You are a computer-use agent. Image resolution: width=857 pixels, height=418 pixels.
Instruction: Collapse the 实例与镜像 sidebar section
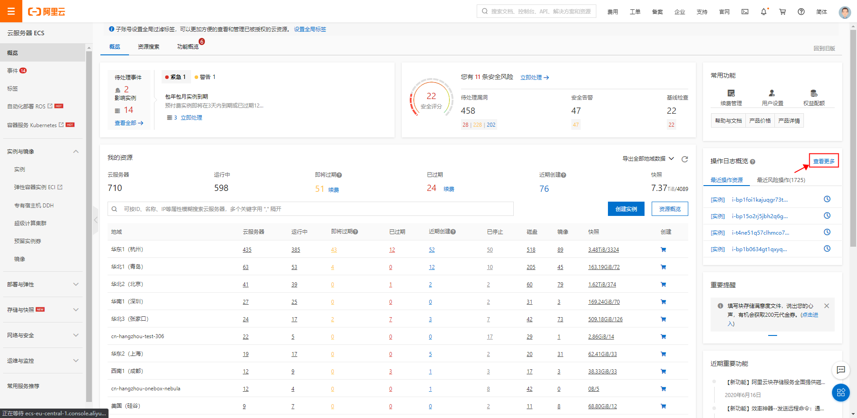(76, 152)
